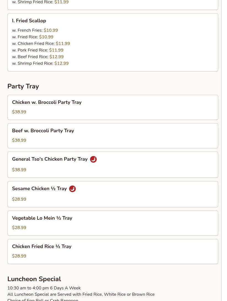227x301 pixels.
Task: Pick Fried Scallop w. Shrimp Fried Rice $12.99
Action: (40, 63)
